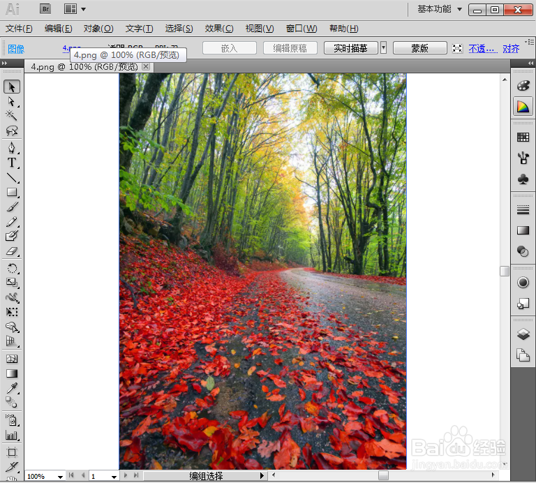Open the 对象(O) menu
This screenshot has height=483, width=536.
coord(98,29)
